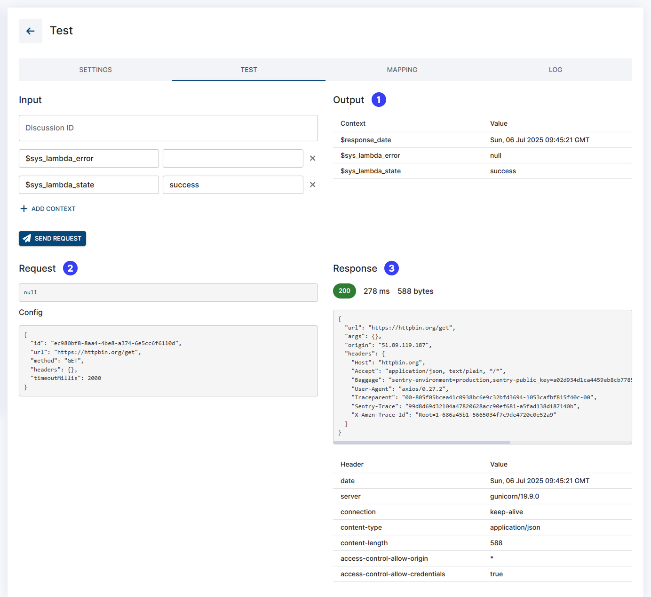Click the green 200 status badge
Viewport: 651px width, 597px height.
(x=344, y=291)
